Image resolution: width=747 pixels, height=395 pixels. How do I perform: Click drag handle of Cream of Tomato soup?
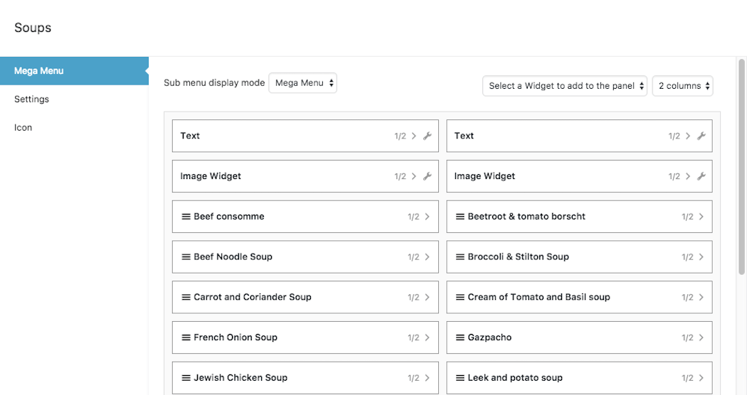(460, 297)
